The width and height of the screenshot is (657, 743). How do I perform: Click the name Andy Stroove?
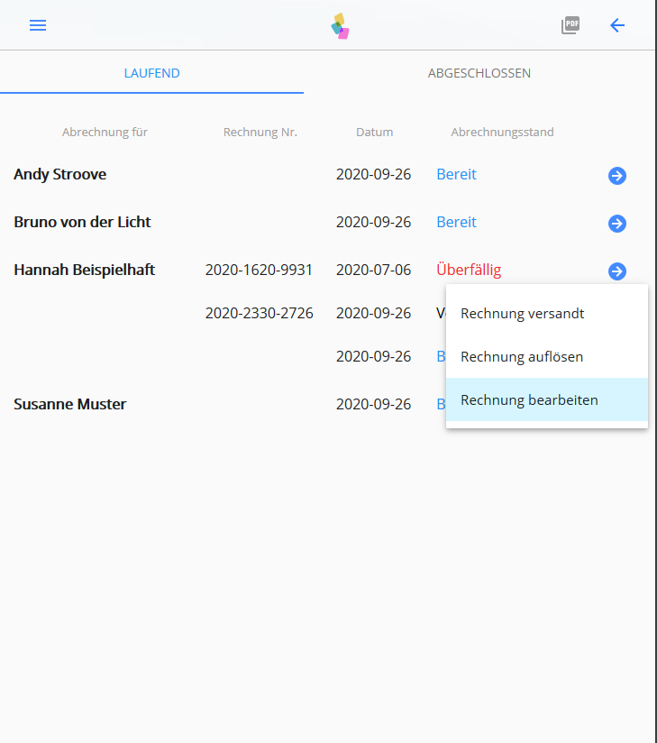60,175
